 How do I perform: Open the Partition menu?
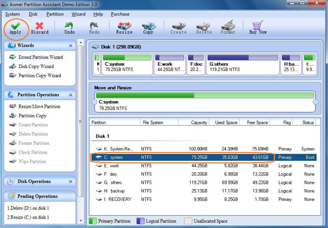pos(55,14)
